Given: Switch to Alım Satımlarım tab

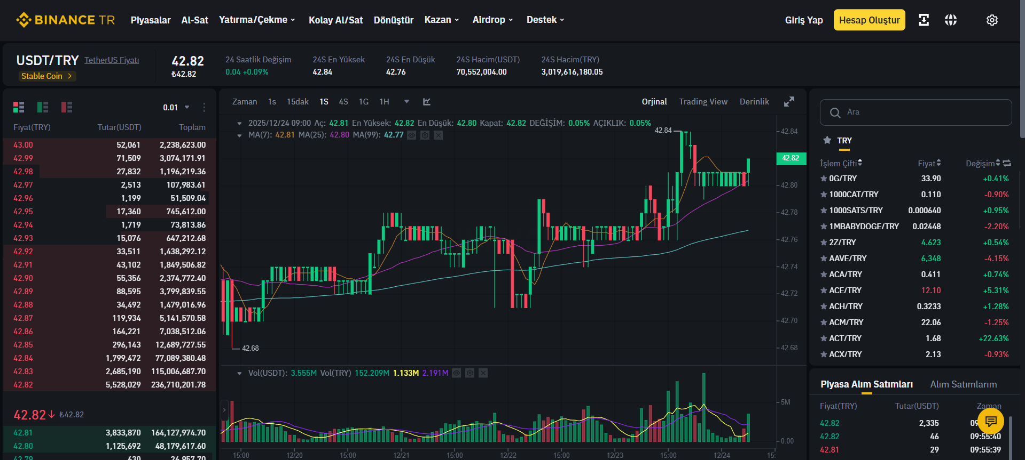Looking at the screenshot, I should point(964,384).
